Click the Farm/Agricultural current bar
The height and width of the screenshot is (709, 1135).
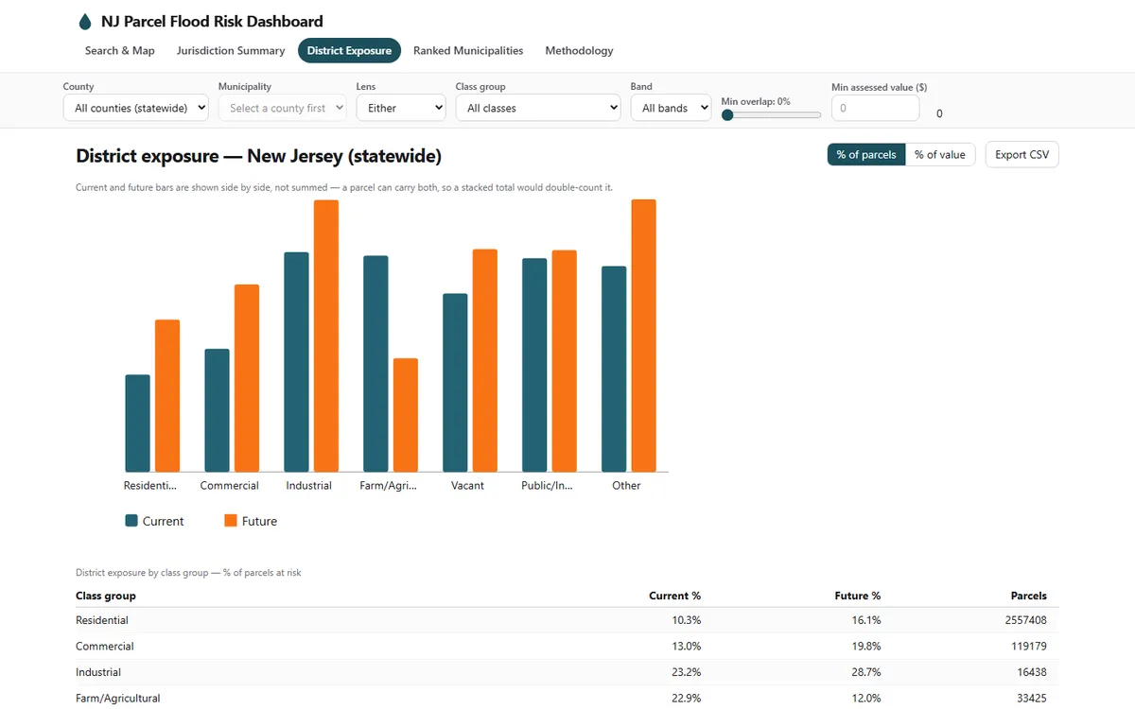coord(375,363)
